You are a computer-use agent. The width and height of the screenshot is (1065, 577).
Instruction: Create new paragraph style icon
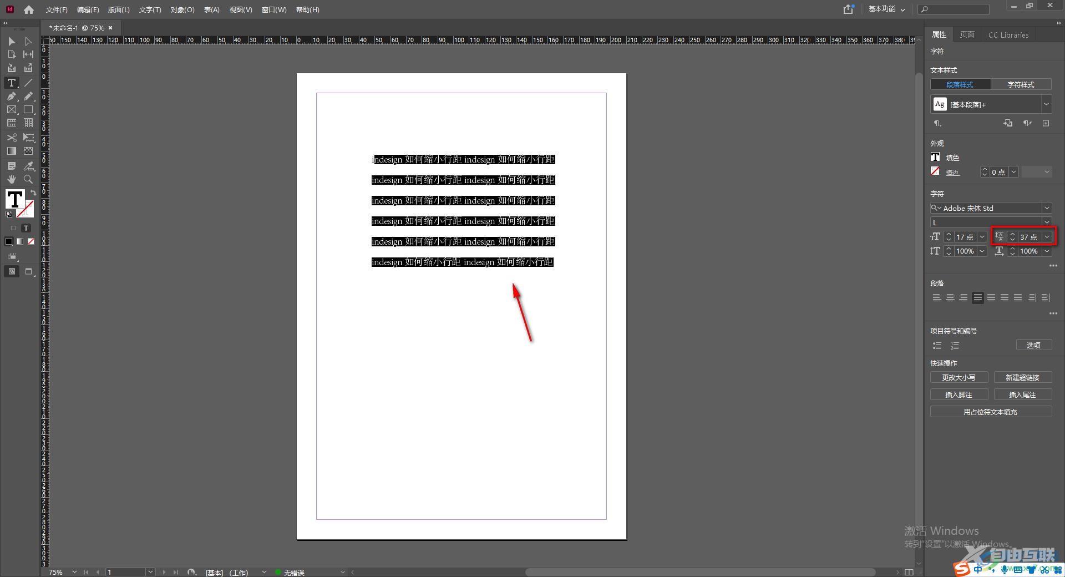1046,123
